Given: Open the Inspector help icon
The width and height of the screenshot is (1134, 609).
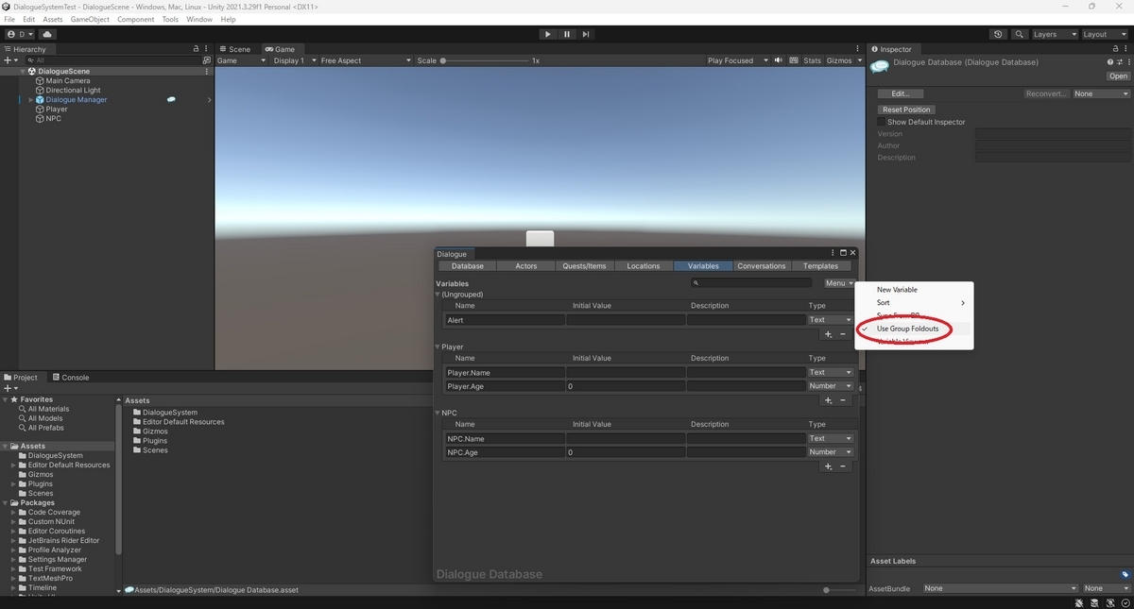Looking at the screenshot, I should pyautogui.click(x=1110, y=62).
